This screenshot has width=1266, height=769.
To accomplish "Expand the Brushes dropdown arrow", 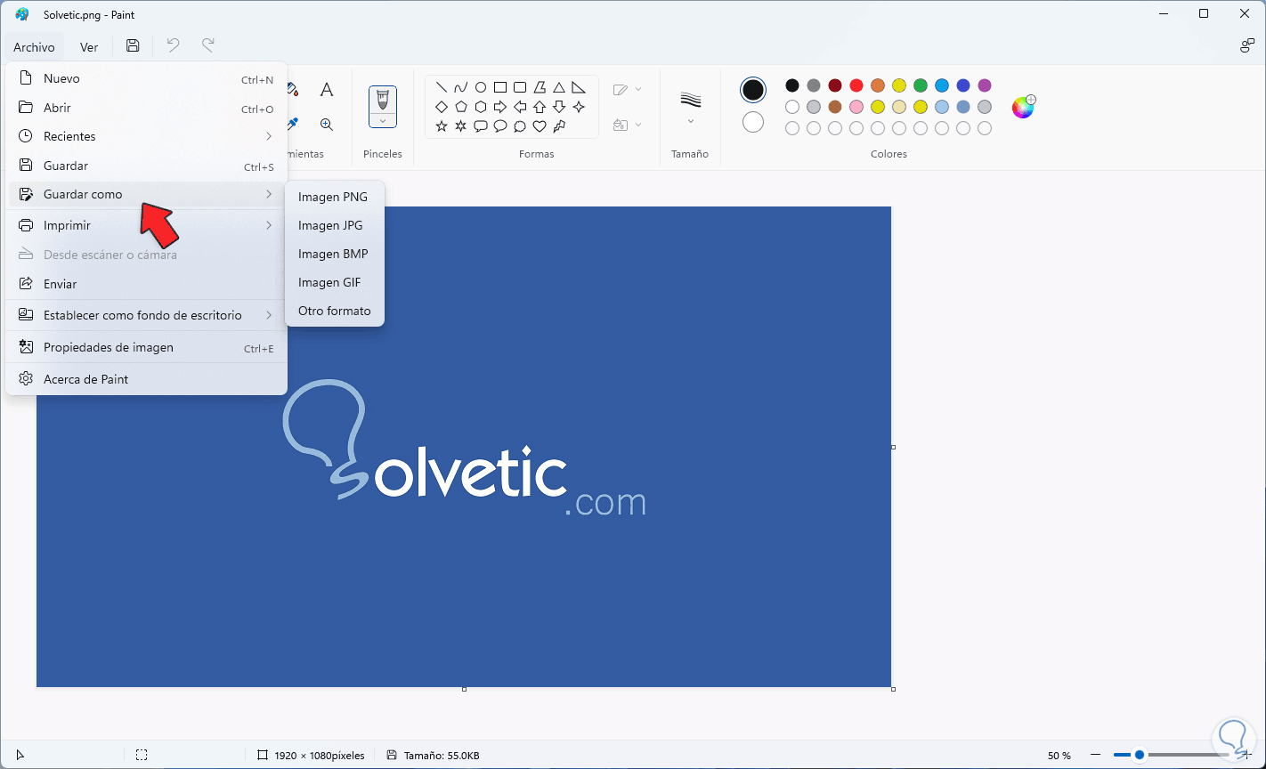I will coord(383,121).
